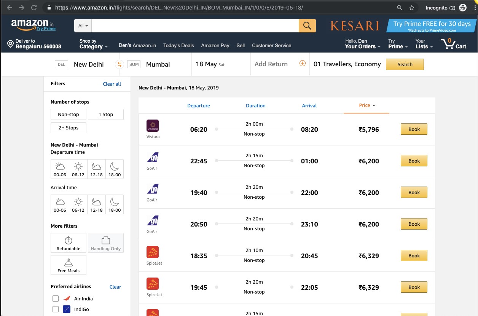Open Today's Deals in navigation
Image resolution: width=478 pixels, height=316 pixels.
178,45
